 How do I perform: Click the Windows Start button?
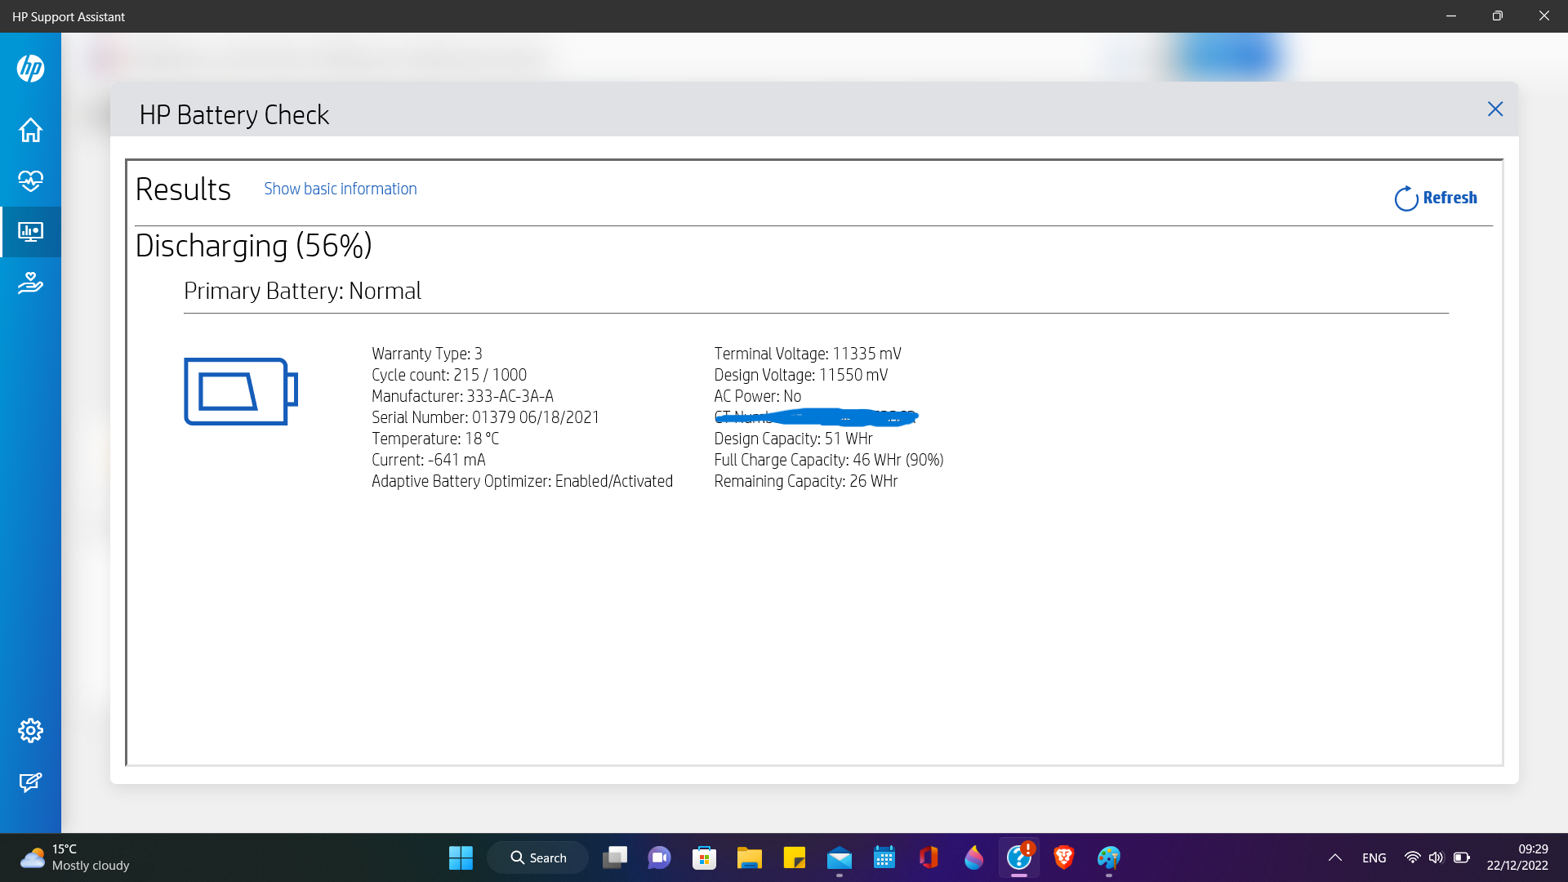click(461, 857)
